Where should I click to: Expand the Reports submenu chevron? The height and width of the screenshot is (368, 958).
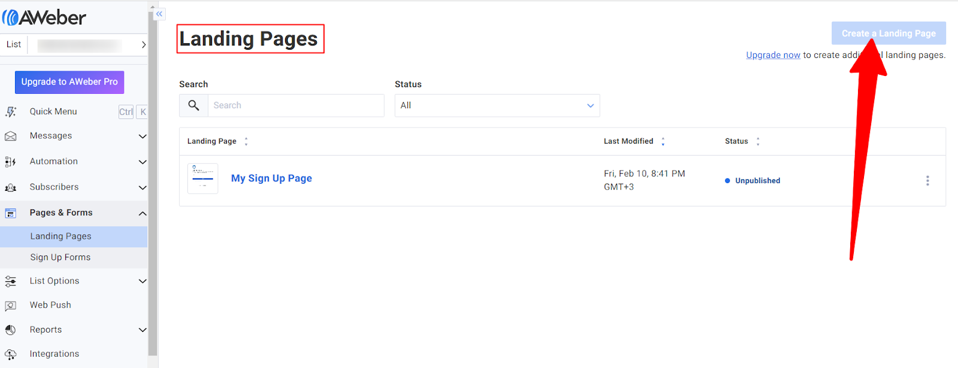tap(143, 330)
